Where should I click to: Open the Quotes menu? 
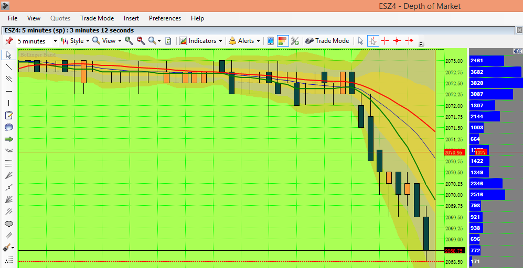point(60,18)
